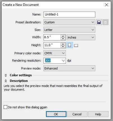This screenshot has width=113, height=121.
Task: Increase the Width value with up arrow
Action: pos(63,36)
